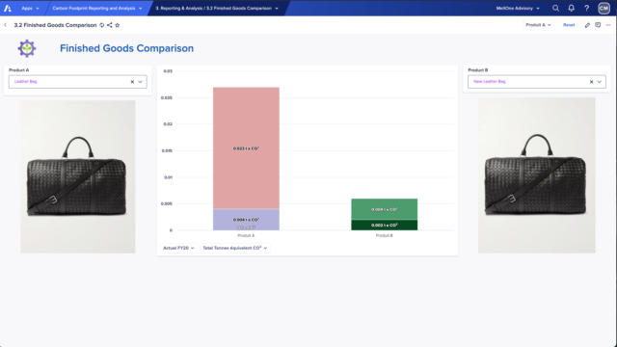Click the Finished Goods Comparison heading

point(126,48)
